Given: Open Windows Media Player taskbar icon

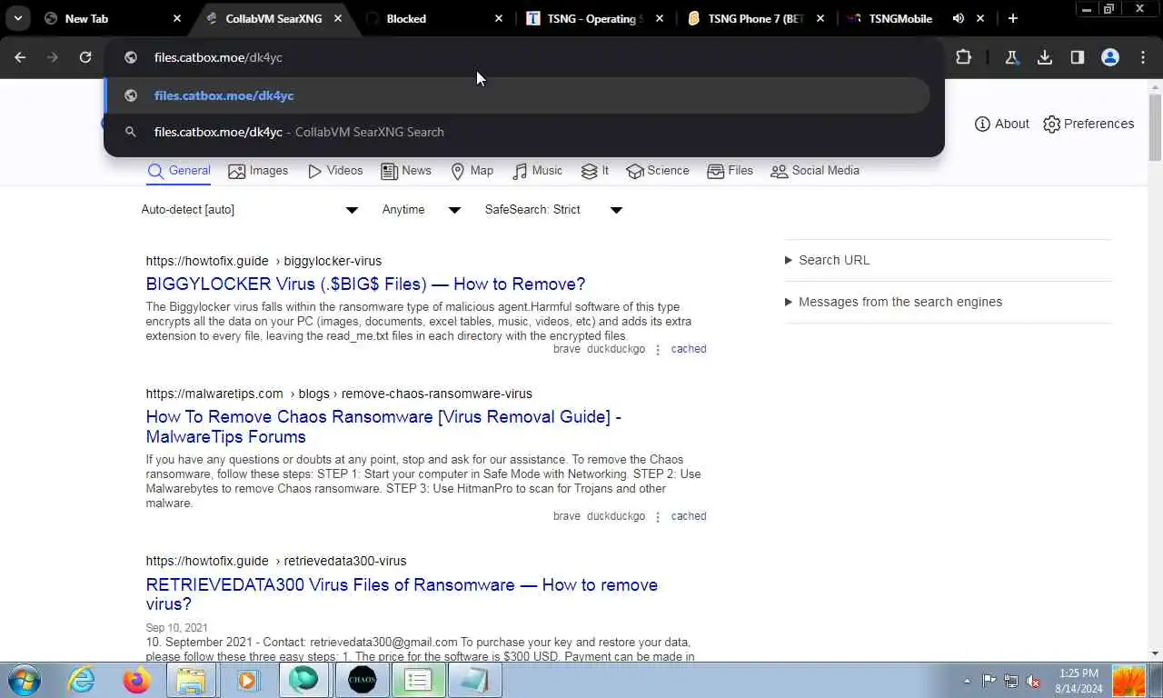Looking at the screenshot, I should tap(247, 680).
